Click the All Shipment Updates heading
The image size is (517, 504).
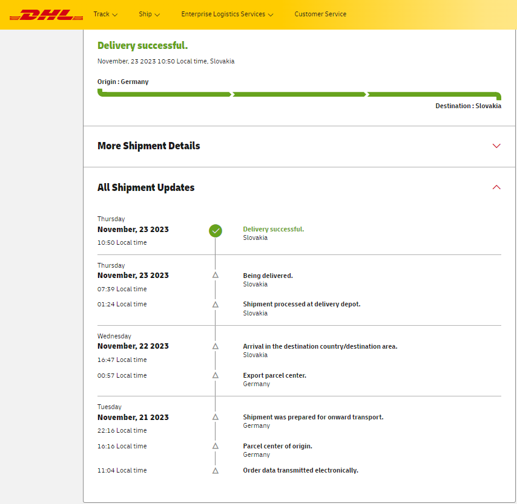(146, 187)
